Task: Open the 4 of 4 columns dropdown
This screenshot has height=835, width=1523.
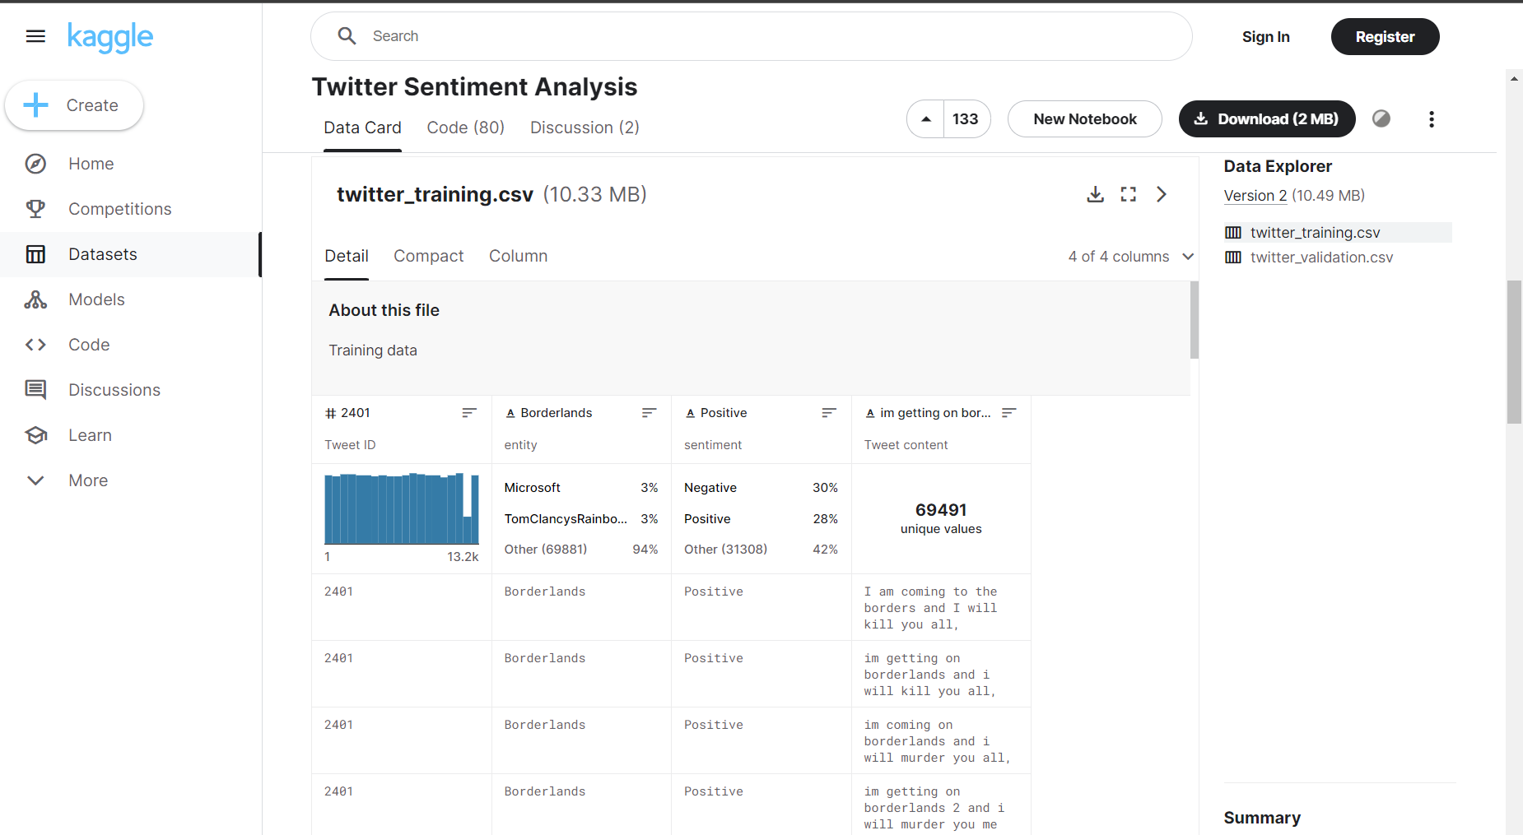Action: click(1131, 257)
